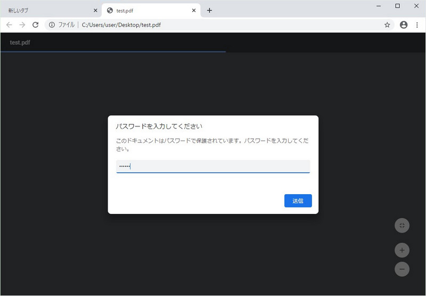Screen dimensions: 426x296
Task: Go back with the browser back arrow
Action: 9,25
